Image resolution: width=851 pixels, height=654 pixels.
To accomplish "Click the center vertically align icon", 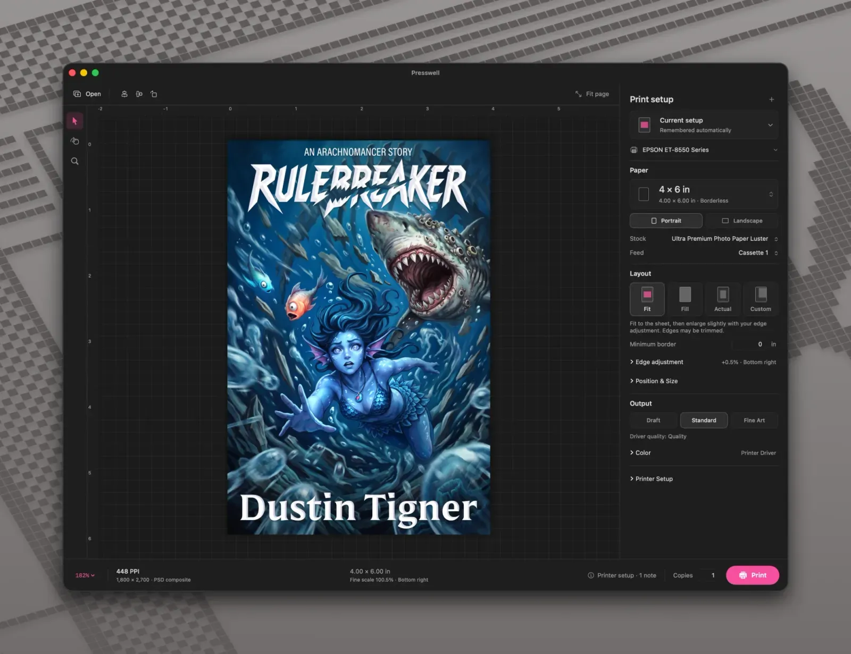I will [x=139, y=94].
